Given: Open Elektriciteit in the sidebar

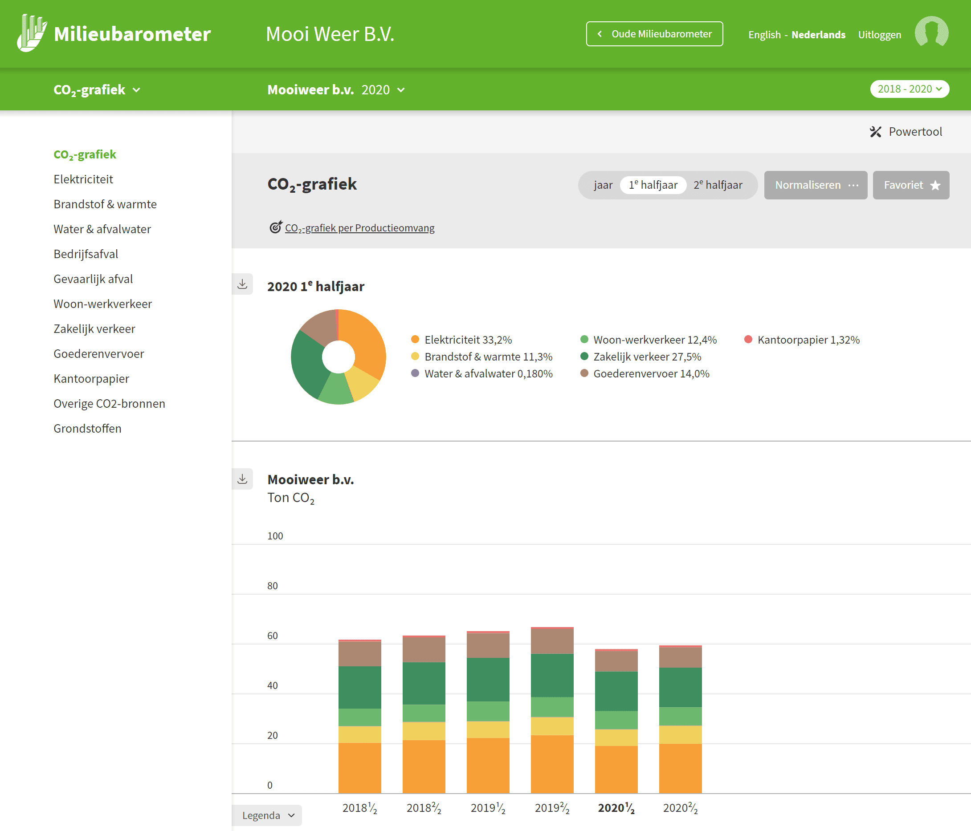Looking at the screenshot, I should point(83,179).
